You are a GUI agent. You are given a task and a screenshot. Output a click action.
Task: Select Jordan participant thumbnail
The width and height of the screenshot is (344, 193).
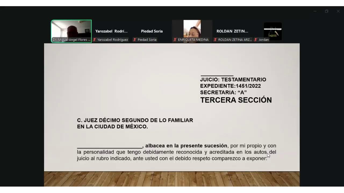(273, 31)
